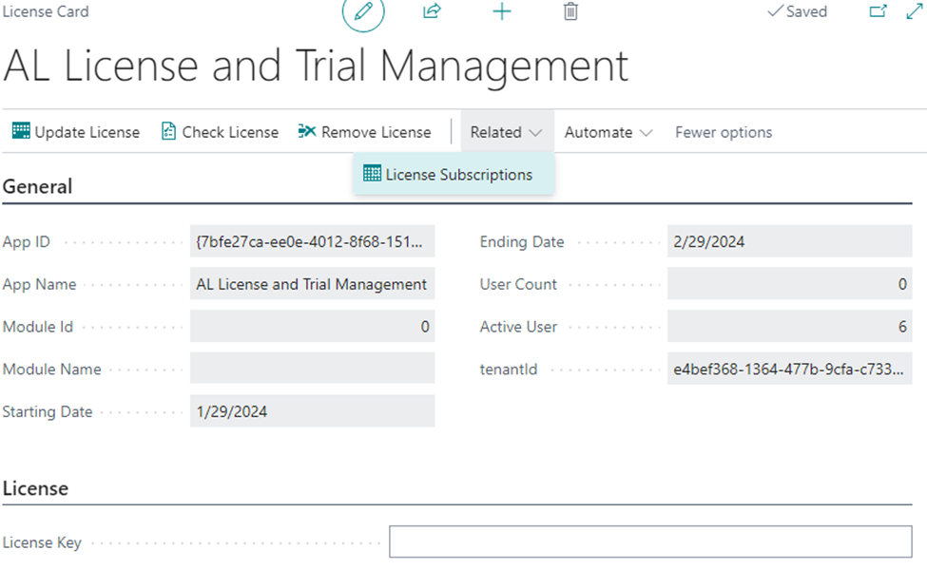Click Starting Date field 1/29/2024
The height and width of the screenshot is (569, 927).
pyautogui.click(x=312, y=411)
